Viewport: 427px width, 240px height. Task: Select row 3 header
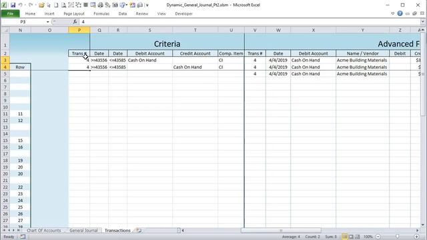[5, 60]
